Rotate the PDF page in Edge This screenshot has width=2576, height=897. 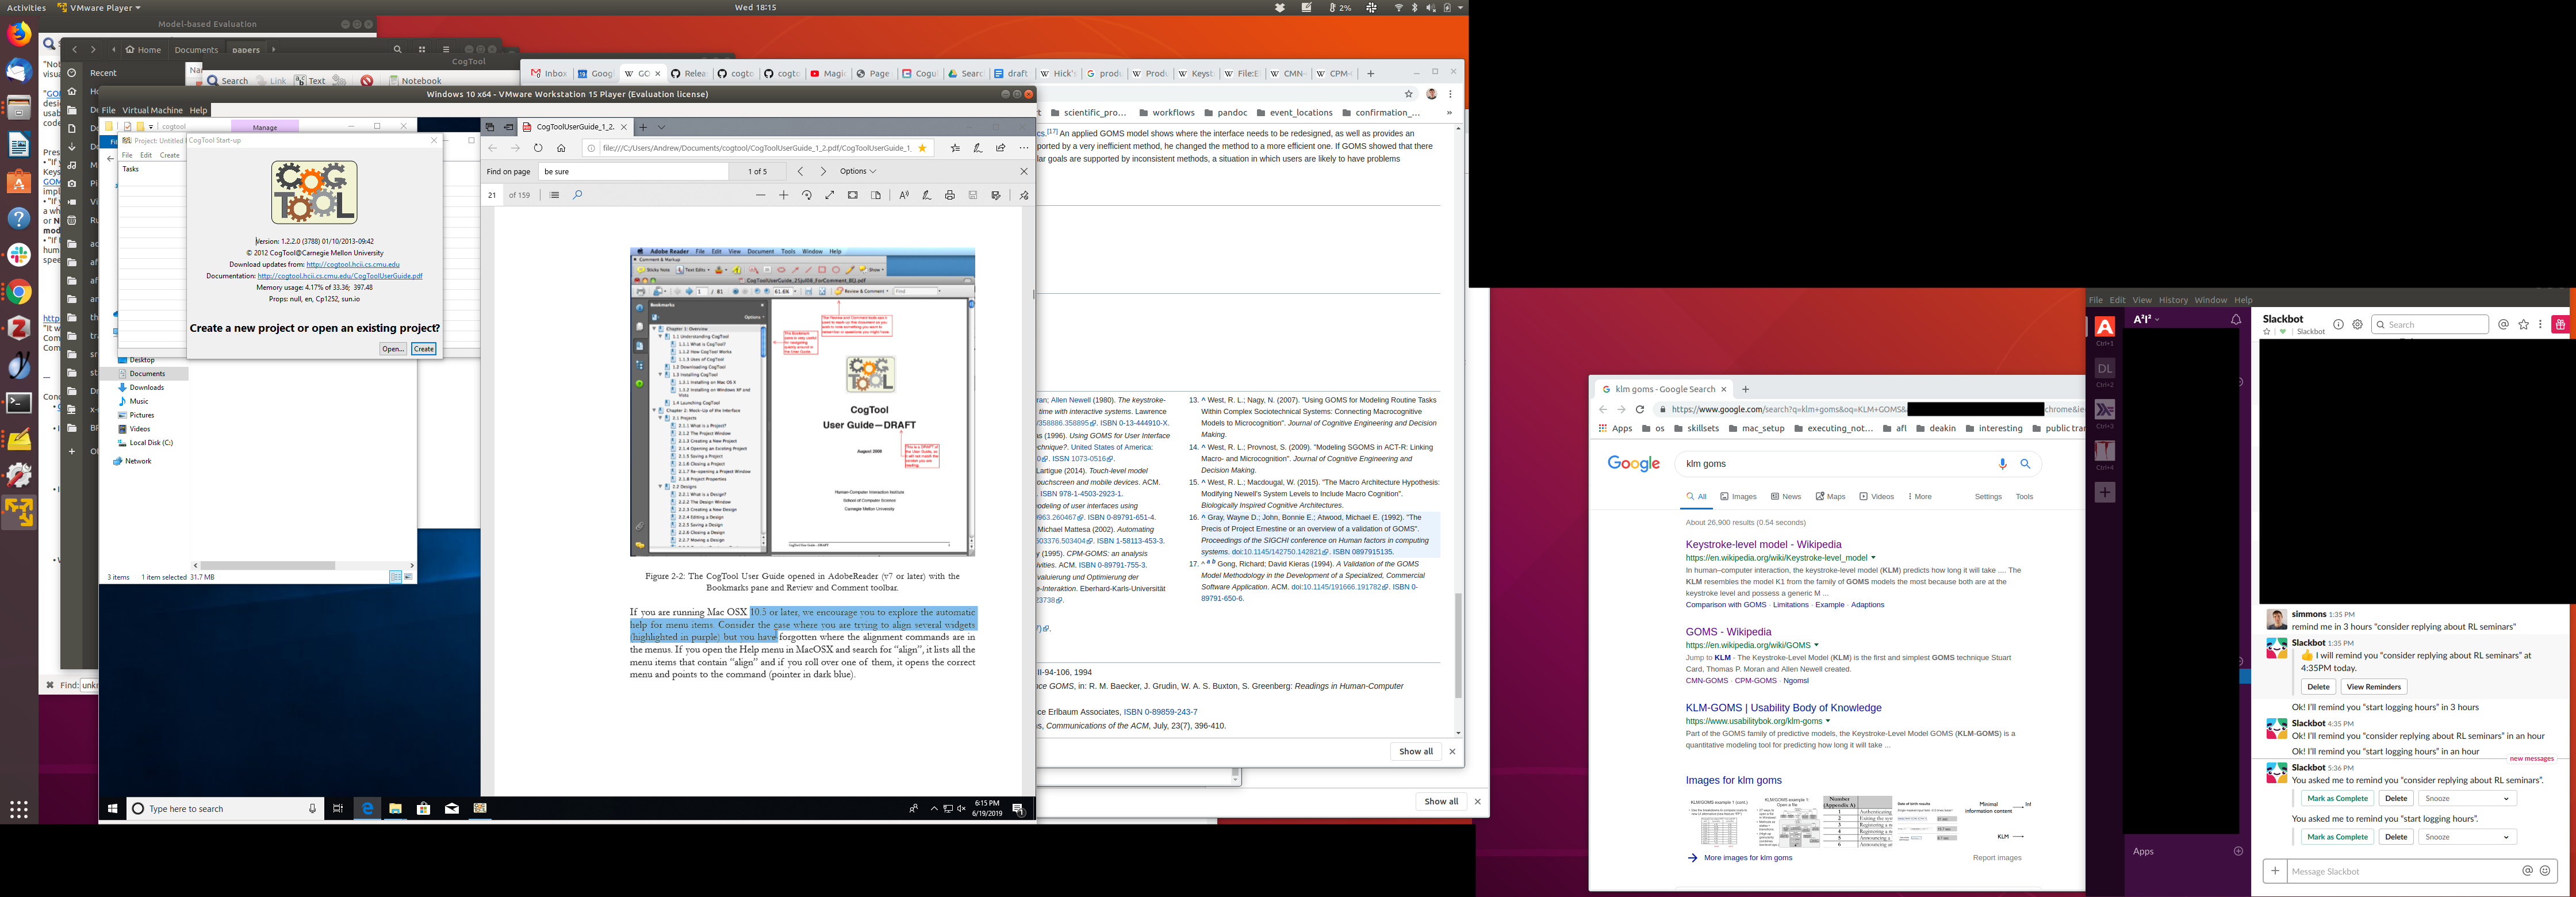click(806, 195)
